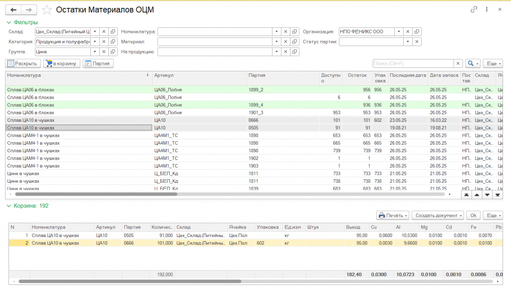This screenshot has height=290, width=511.
Task: Go forward with the right arrow button
Action: (x=29, y=10)
